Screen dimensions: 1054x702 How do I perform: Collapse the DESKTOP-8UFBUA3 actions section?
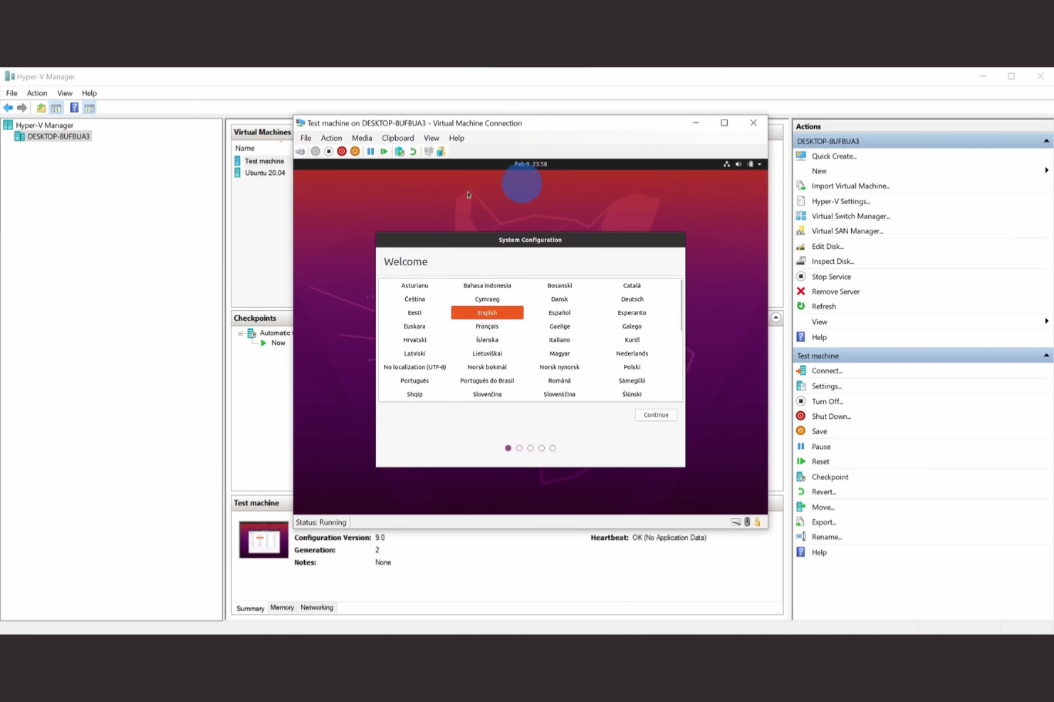(x=1046, y=142)
